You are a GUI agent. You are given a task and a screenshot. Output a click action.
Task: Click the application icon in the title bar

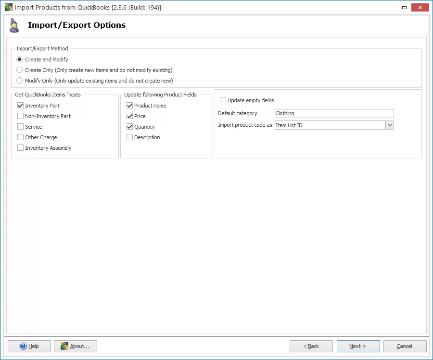(x=9, y=7)
